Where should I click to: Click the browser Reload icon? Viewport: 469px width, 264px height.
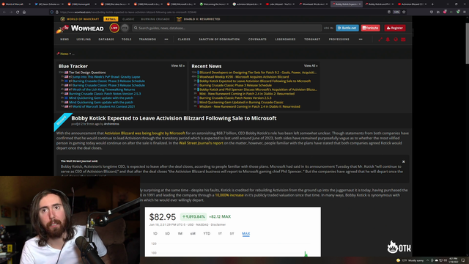18,12
